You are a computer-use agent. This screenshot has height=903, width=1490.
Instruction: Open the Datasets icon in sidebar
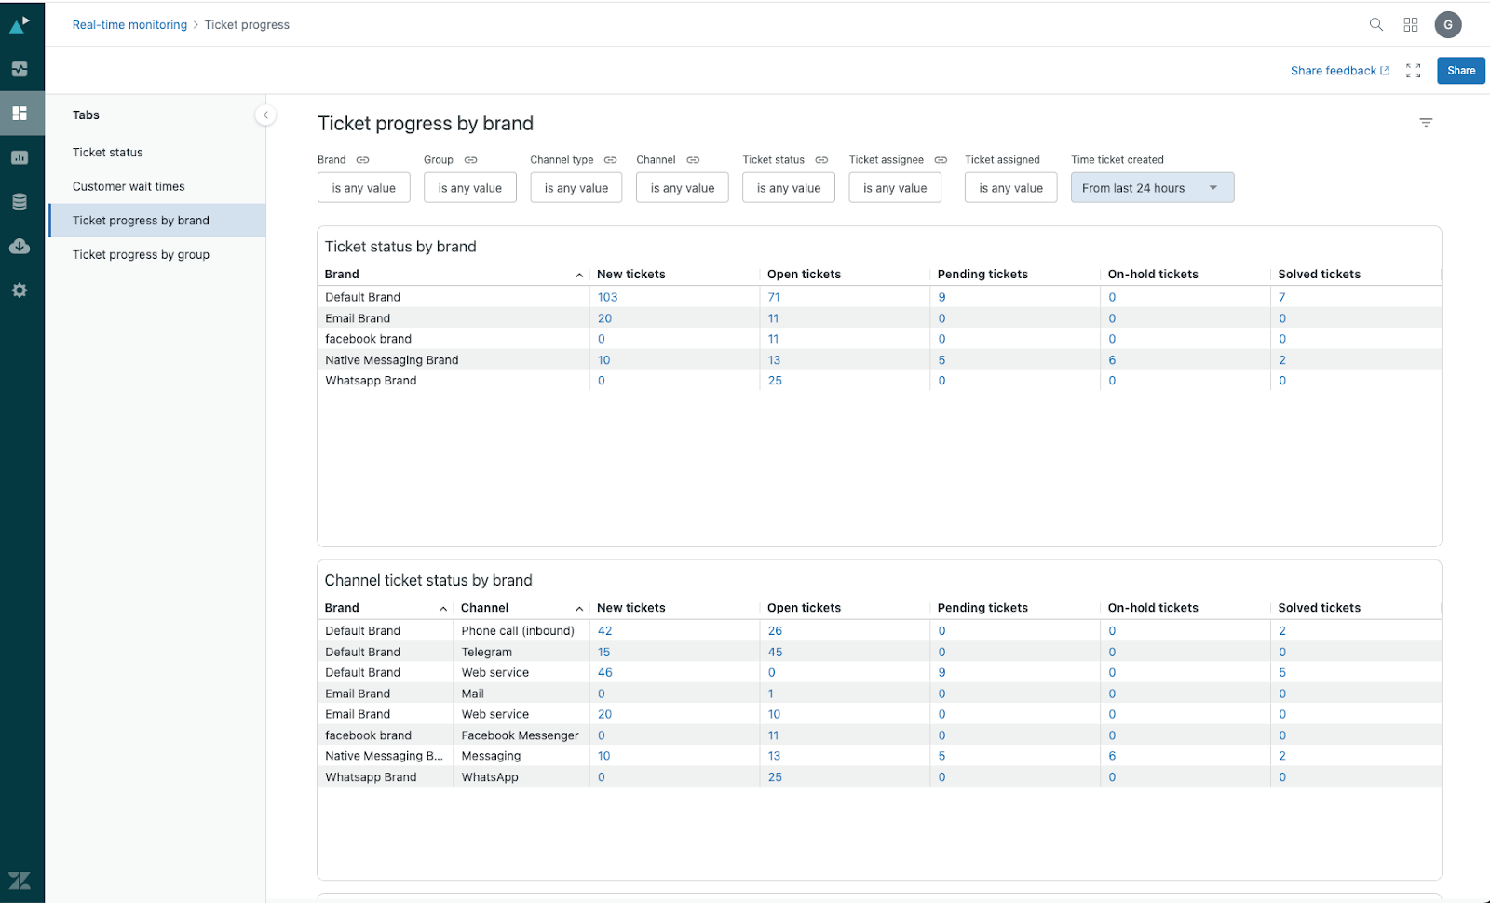point(20,202)
